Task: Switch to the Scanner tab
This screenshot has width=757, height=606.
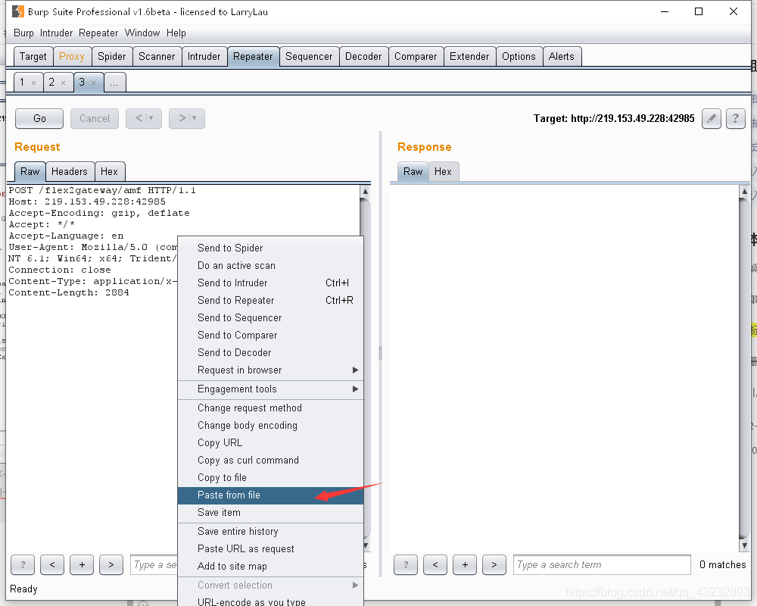Action: pos(157,57)
